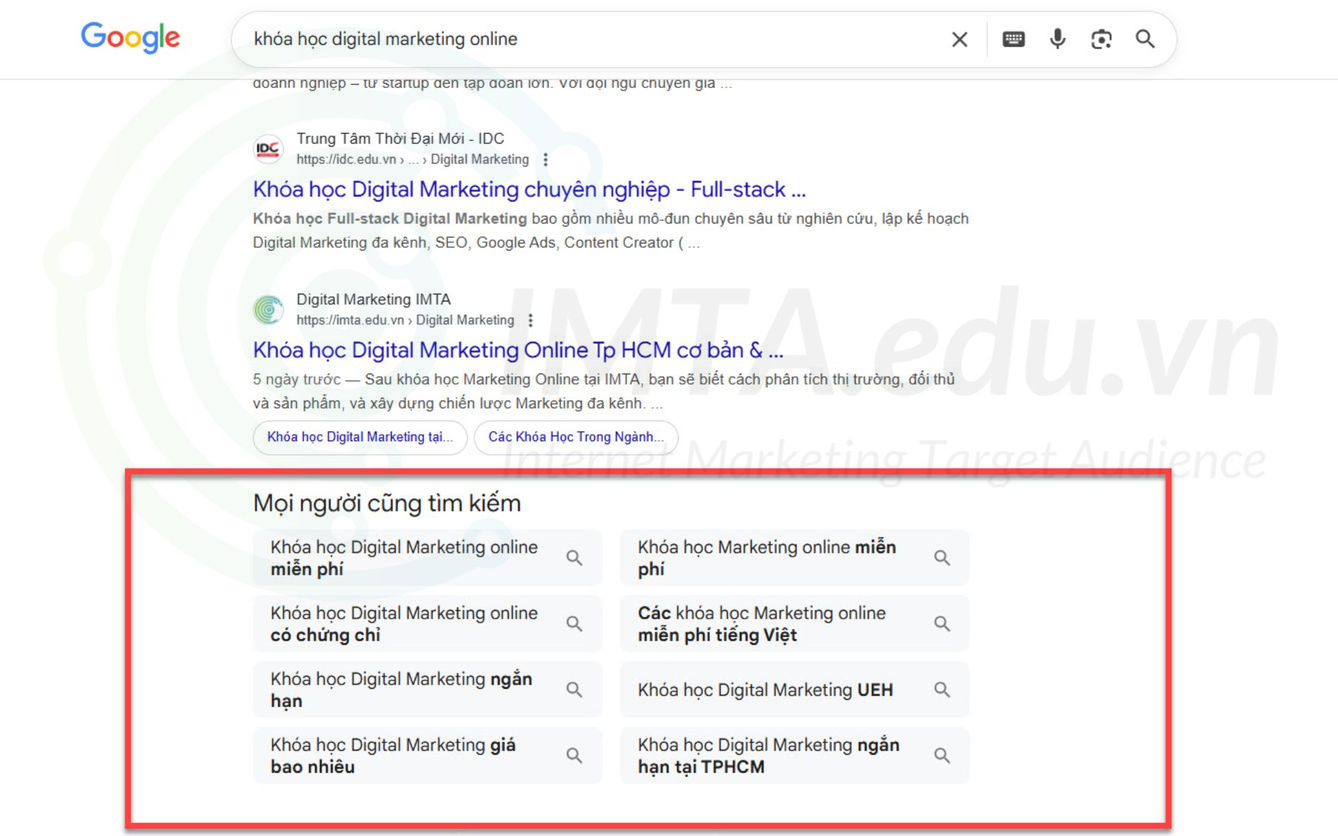Screen dimensions: 1338x836
Task: Open sitelink chip 'Khóa học Digital Marketing tại...'
Action: tap(360, 438)
